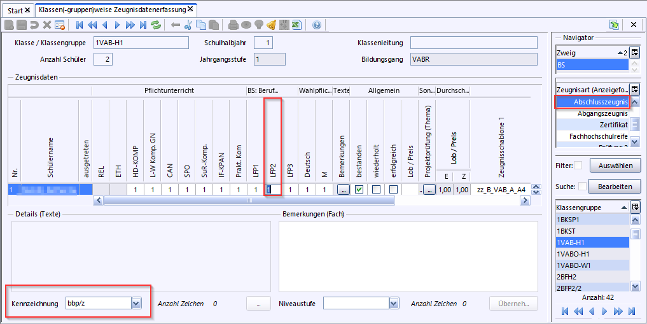Switch to the Start tab

pos(18,11)
